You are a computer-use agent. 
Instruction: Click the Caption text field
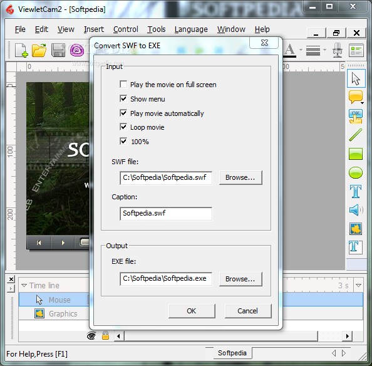(x=166, y=214)
